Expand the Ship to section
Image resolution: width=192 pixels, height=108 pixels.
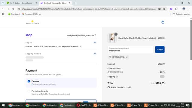(x=95, y=42)
